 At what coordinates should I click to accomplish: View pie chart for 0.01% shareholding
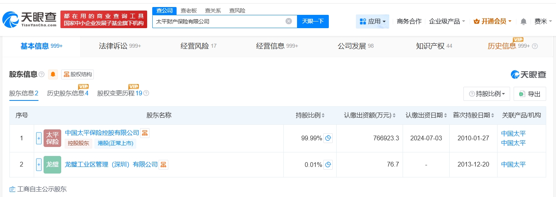(x=328, y=165)
